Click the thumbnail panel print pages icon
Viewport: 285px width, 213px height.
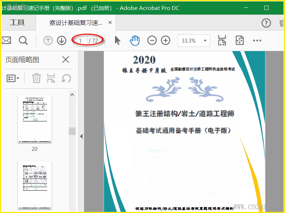(51, 78)
